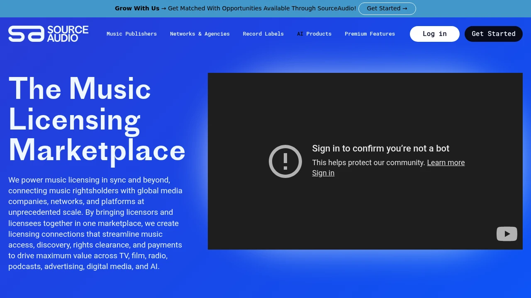Viewport: 531px width, 298px height.
Task: Open the Record Labels menu
Action: pyautogui.click(x=263, y=34)
